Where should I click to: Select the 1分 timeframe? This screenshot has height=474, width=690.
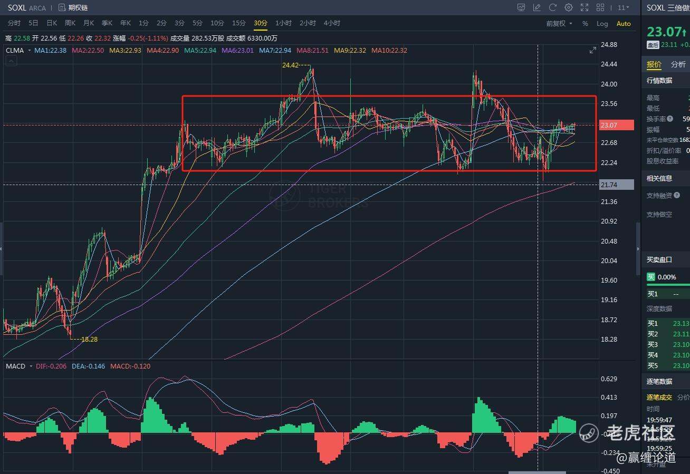tap(143, 23)
